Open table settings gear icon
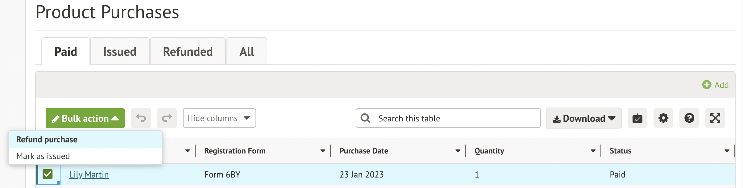This screenshot has height=188, width=743. point(663,118)
